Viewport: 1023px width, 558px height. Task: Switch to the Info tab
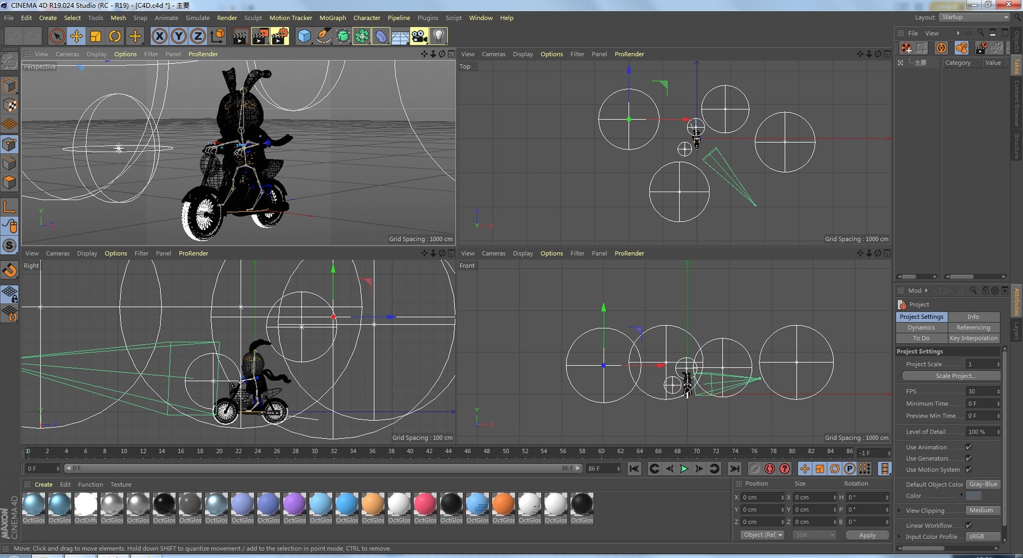[x=973, y=317]
